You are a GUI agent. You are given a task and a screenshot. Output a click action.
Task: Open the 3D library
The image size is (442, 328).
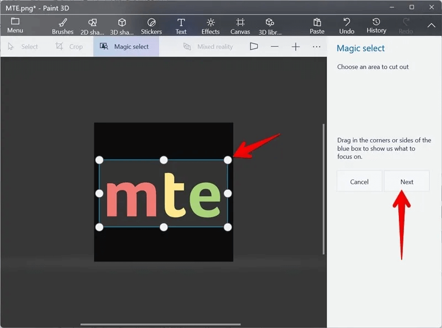(x=270, y=25)
